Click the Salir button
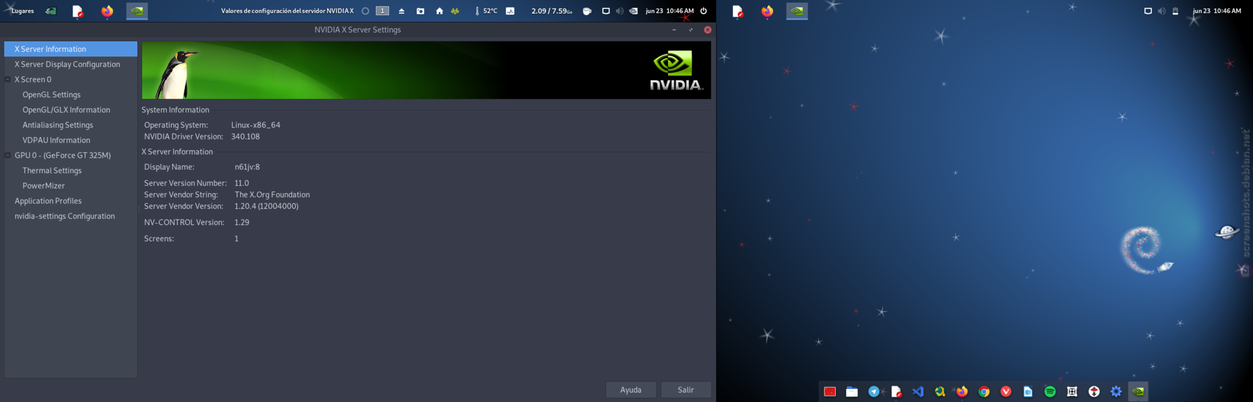Image resolution: width=1253 pixels, height=402 pixels. [686, 389]
